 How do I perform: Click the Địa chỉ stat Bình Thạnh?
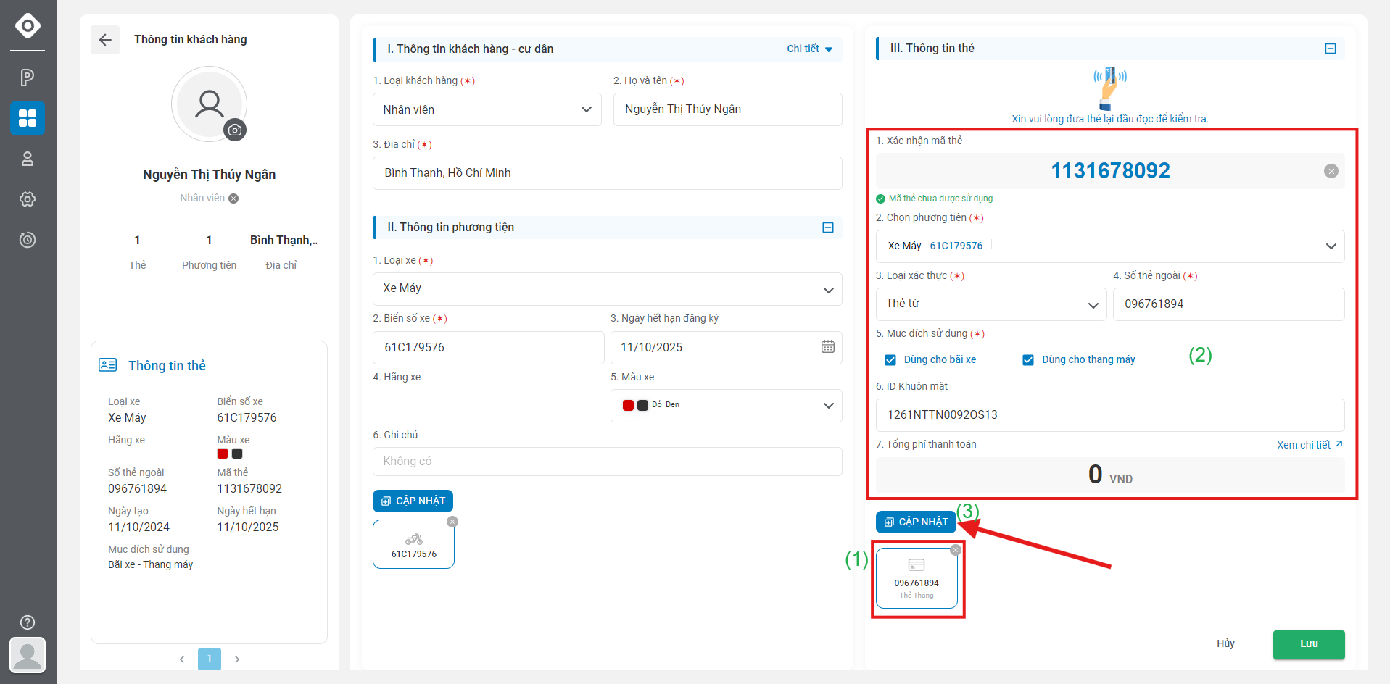click(283, 252)
